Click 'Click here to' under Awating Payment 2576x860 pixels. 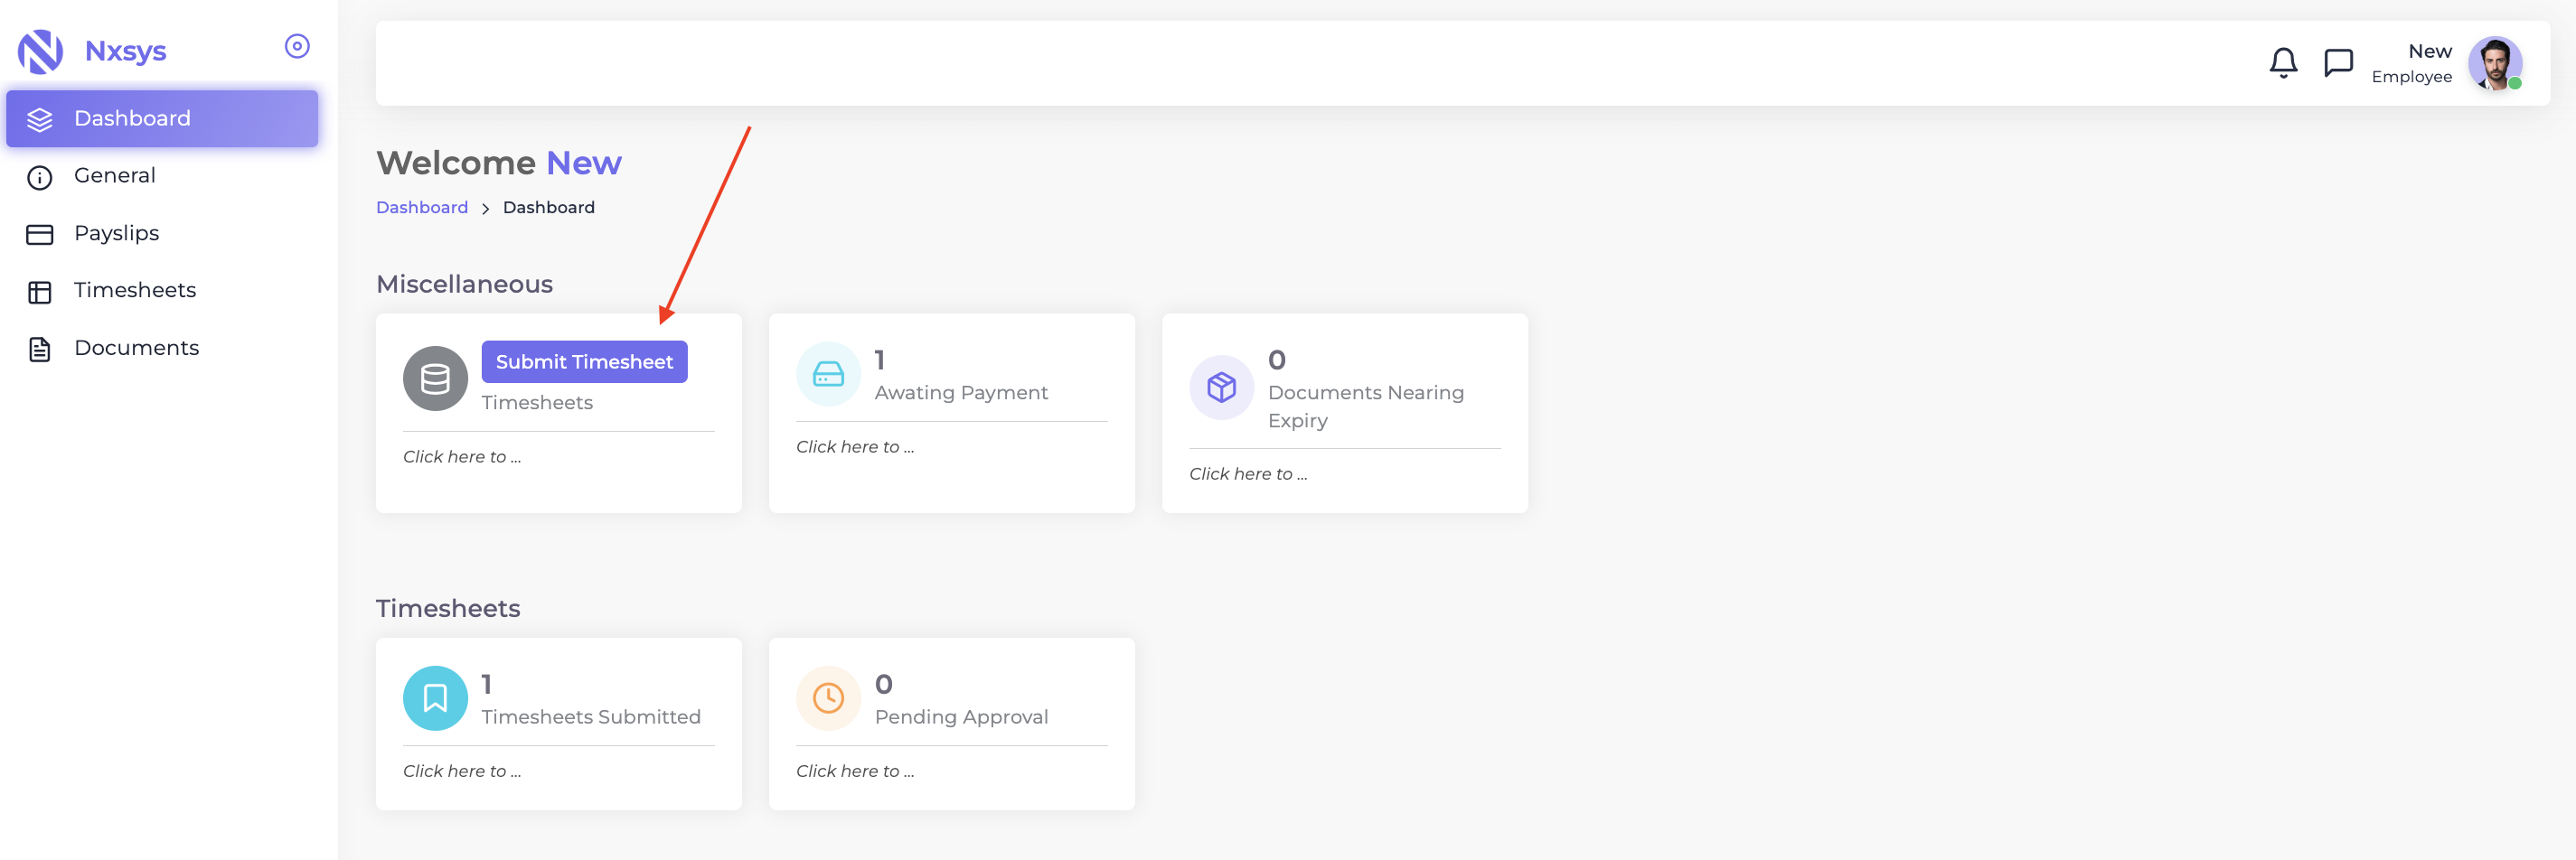(x=855, y=447)
